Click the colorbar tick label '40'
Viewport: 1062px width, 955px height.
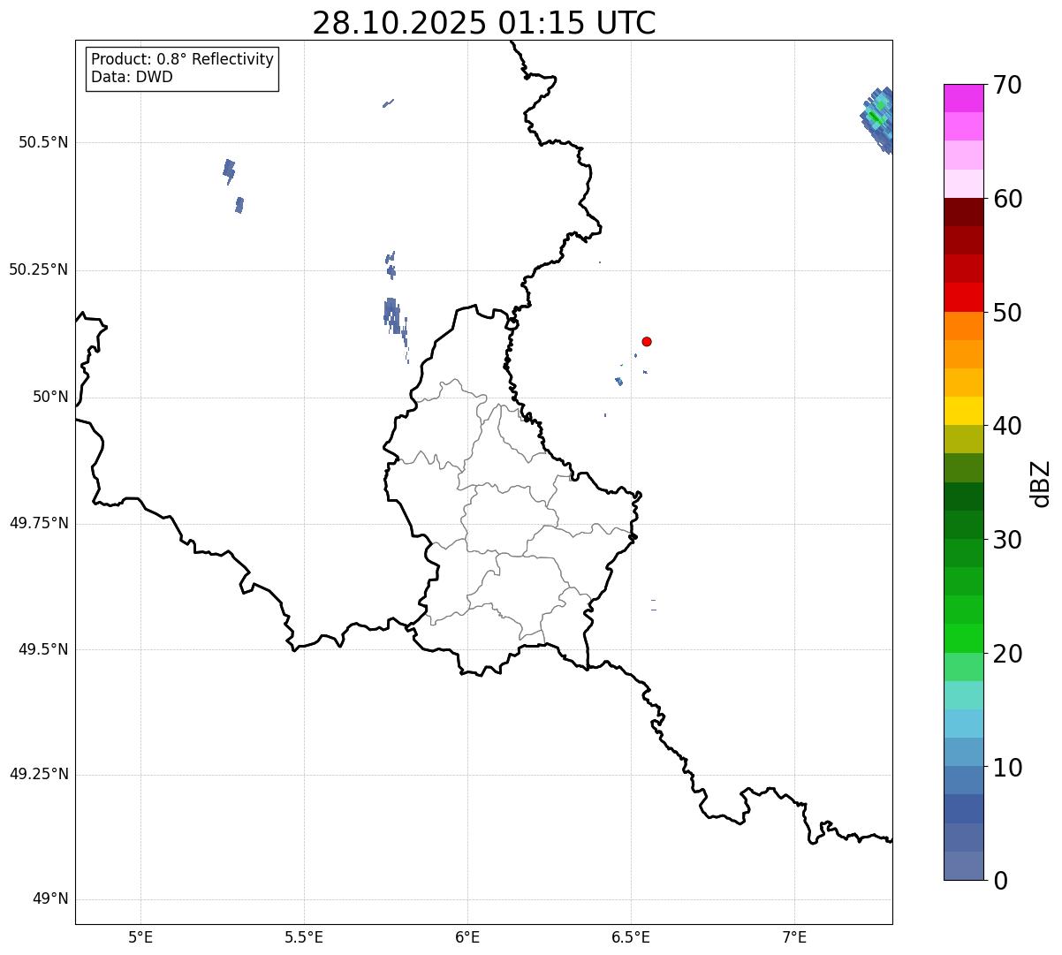click(x=1006, y=427)
